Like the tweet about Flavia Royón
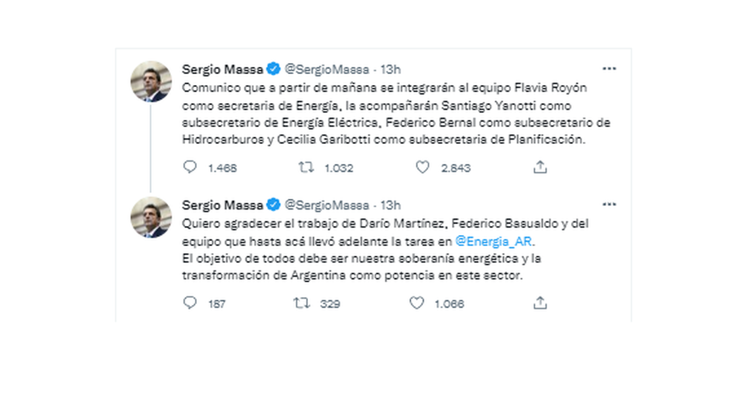The image size is (729, 410). pyautogui.click(x=422, y=167)
